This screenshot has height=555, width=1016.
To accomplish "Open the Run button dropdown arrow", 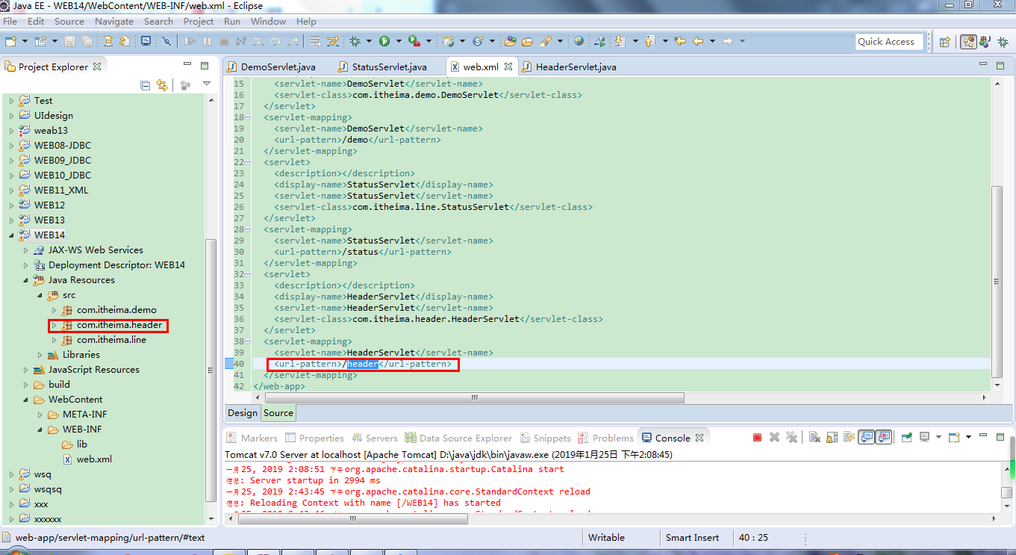I will click(399, 41).
